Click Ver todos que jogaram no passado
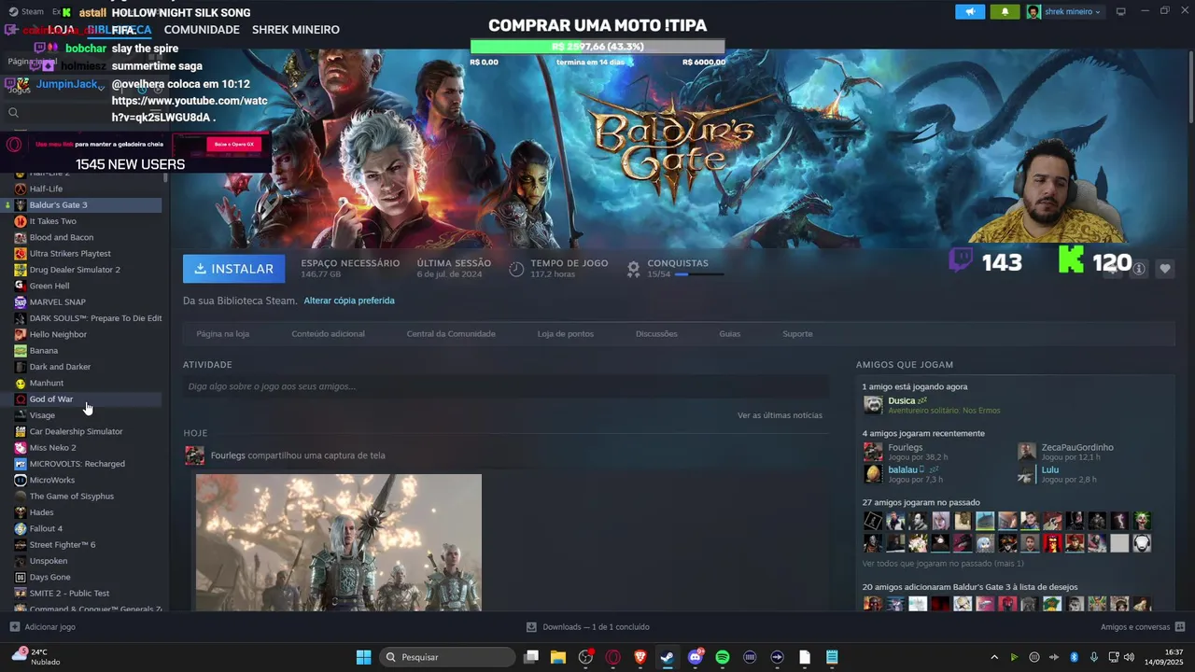1195x672 pixels. 943,564
